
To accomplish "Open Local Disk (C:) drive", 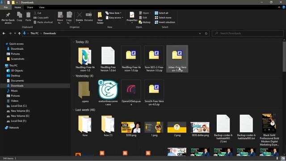I will click(x=19, y=106).
